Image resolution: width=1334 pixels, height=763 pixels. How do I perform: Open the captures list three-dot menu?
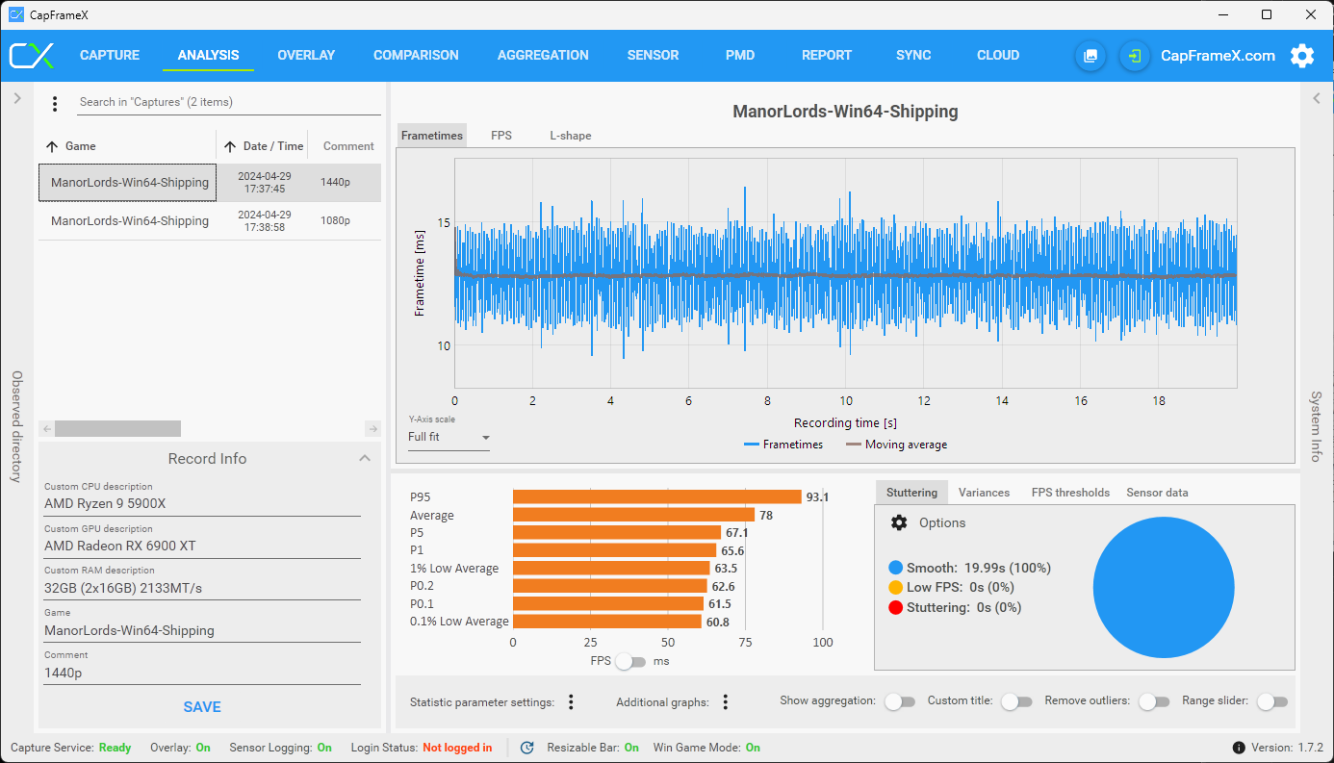pyautogui.click(x=55, y=103)
